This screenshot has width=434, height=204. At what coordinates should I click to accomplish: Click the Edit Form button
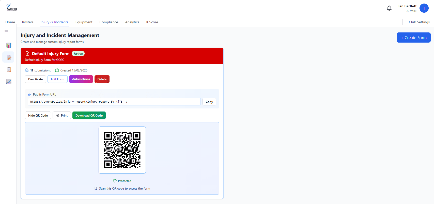(x=57, y=79)
